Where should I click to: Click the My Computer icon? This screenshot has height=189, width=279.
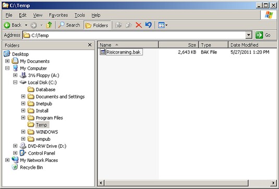(x=15, y=68)
